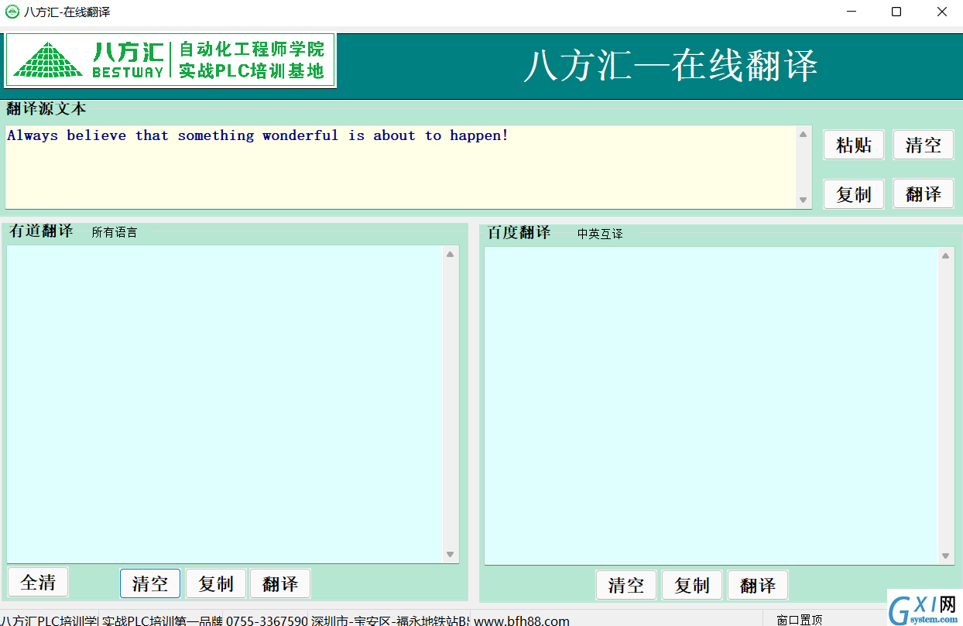Click the 百度翻译 box scroll-up arrow
The height and width of the screenshot is (626, 963).
tap(946, 255)
